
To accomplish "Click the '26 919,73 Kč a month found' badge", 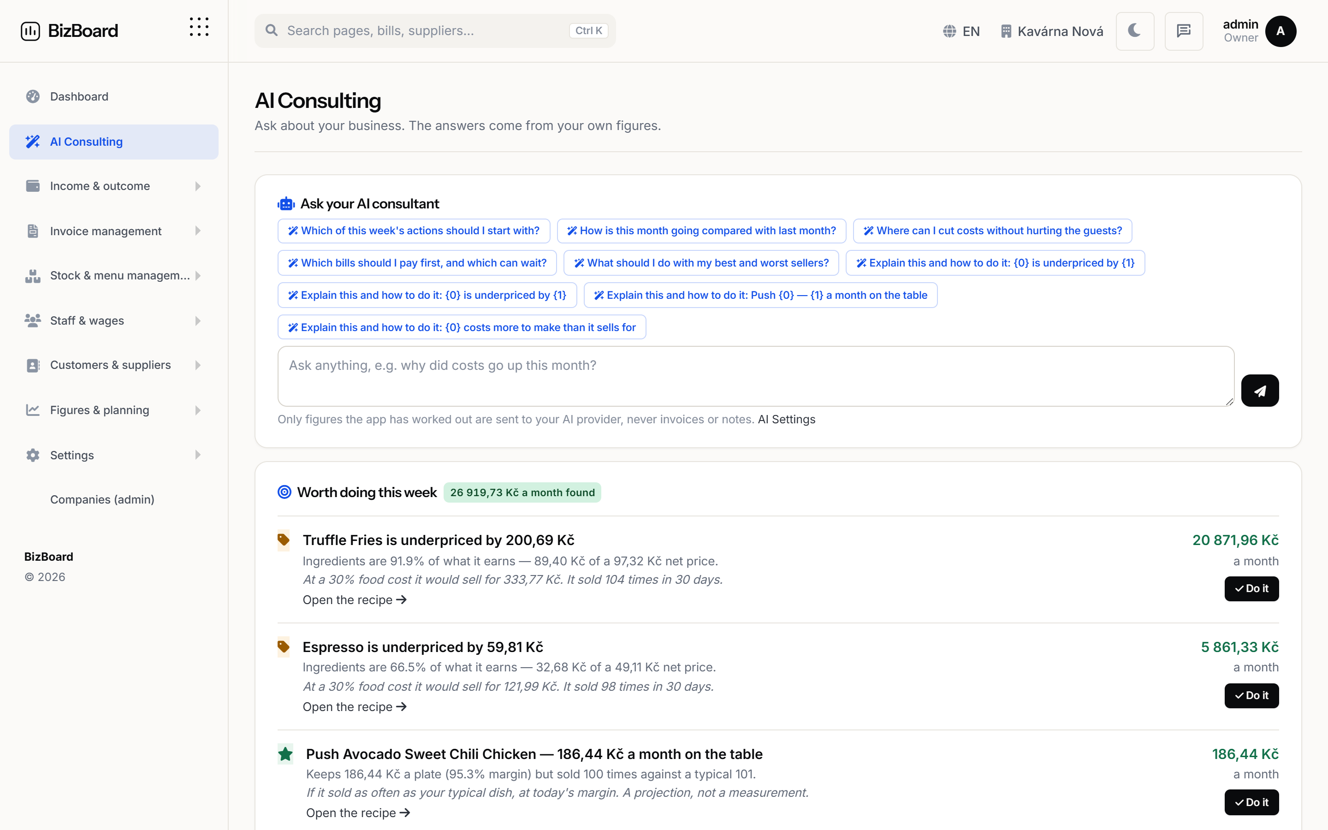I will click(522, 492).
